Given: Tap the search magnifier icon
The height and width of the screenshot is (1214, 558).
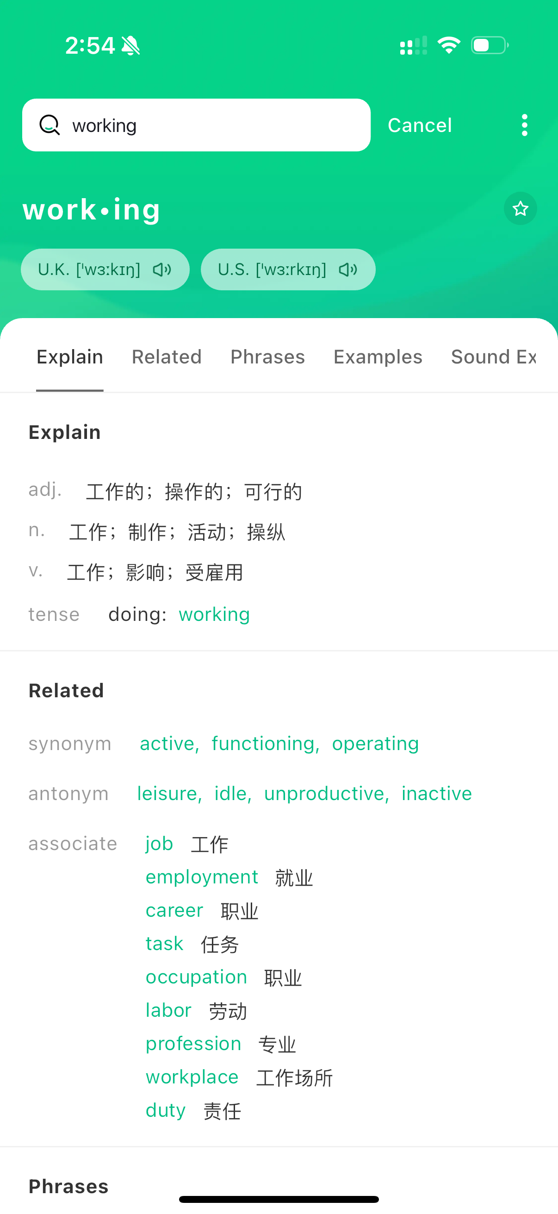Looking at the screenshot, I should pyautogui.click(x=50, y=125).
